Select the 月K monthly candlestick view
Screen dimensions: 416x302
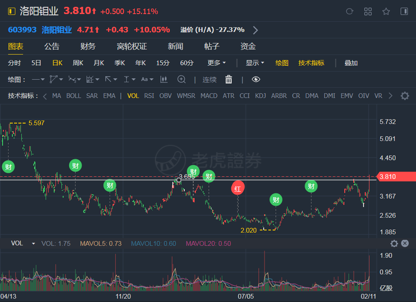99,63
